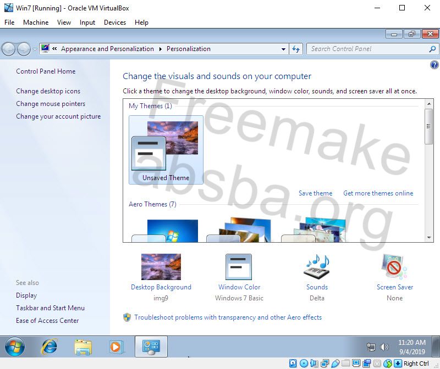
Task: Open the Display link under See also
Action: (x=26, y=295)
